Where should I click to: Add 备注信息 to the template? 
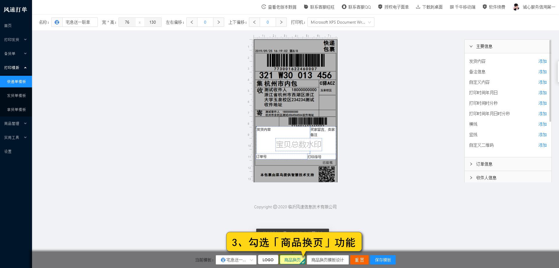[x=542, y=72]
